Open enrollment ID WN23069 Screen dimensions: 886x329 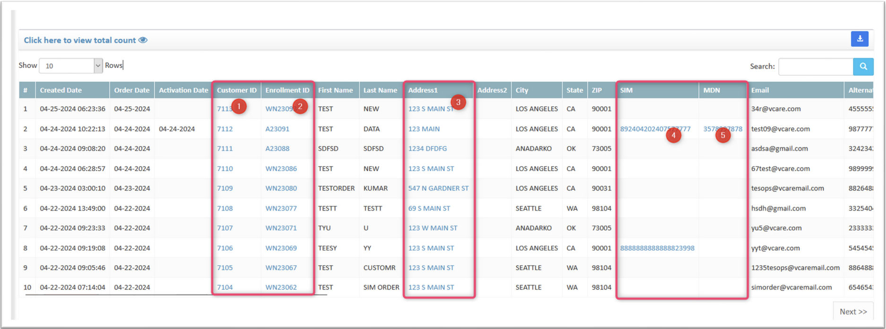click(x=281, y=248)
